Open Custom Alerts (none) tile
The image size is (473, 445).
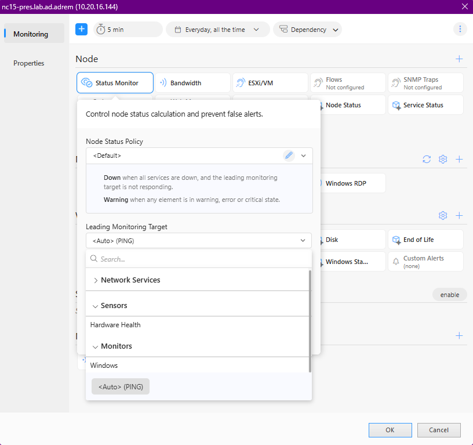pos(425,262)
